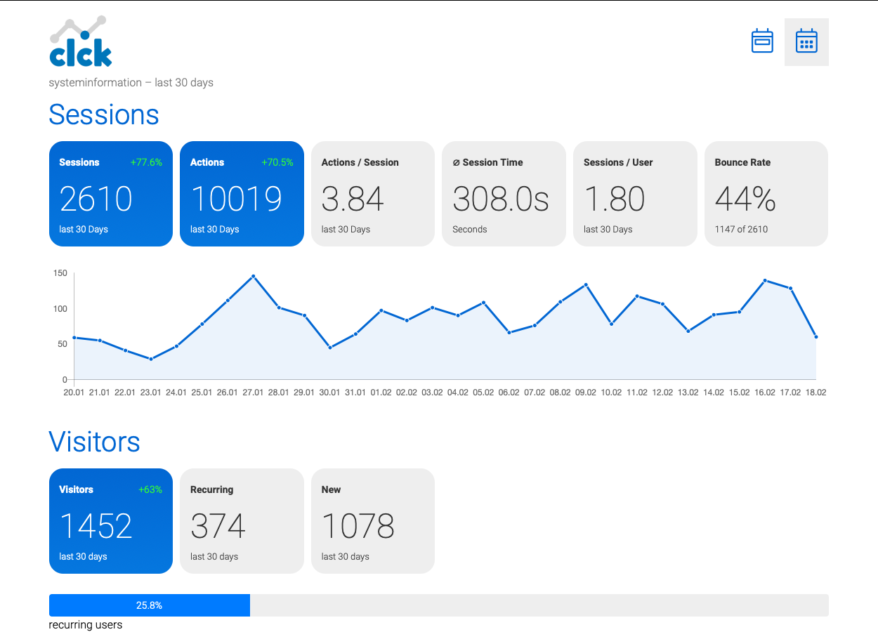Click the Visitors section heading
The image size is (878, 632).
point(94,442)
